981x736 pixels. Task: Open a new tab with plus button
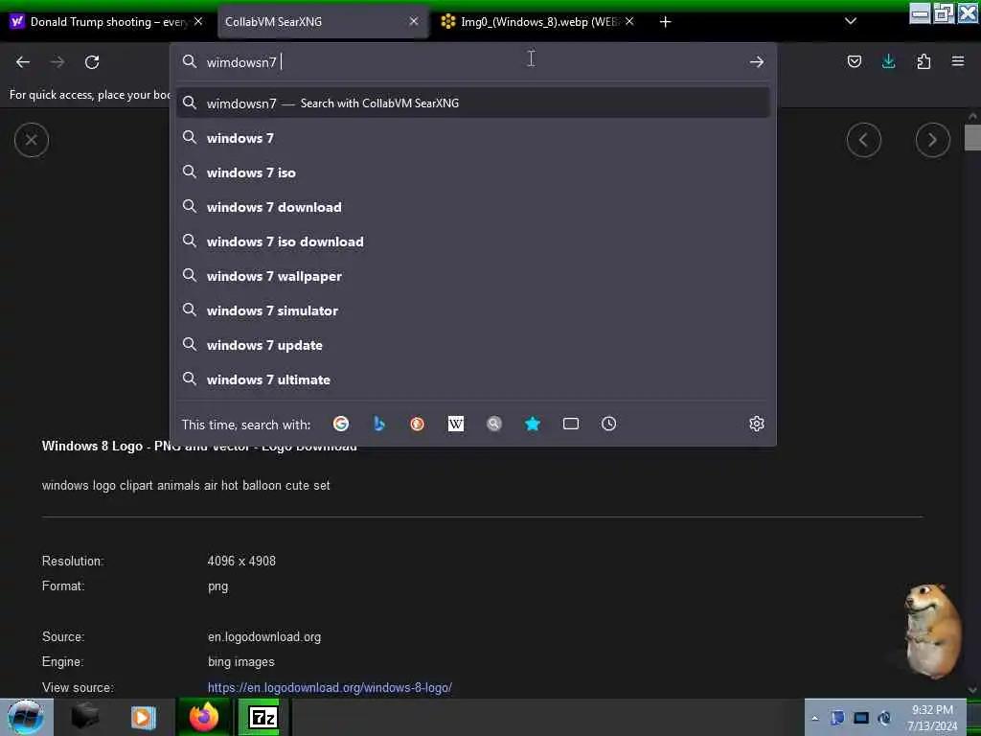tap(666, 22)
